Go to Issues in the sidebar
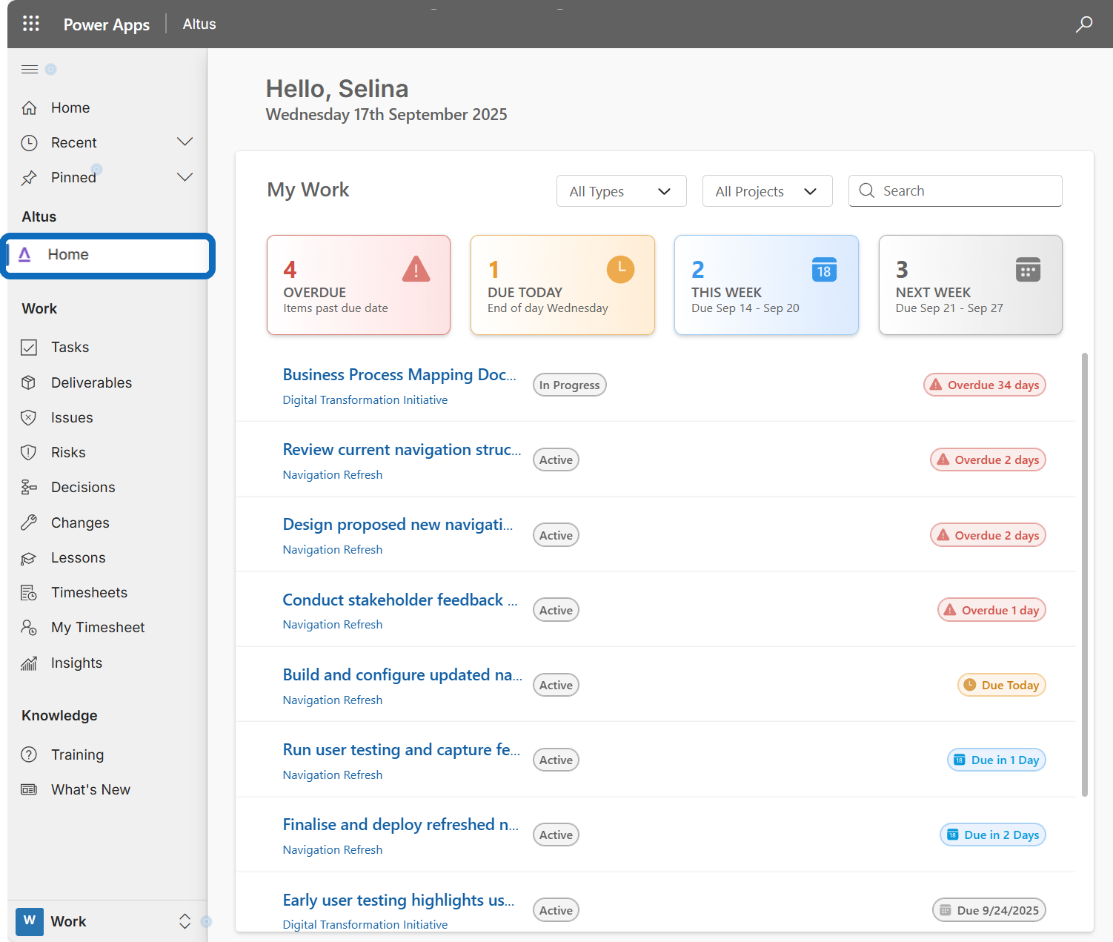 click(x=72, y=417)
